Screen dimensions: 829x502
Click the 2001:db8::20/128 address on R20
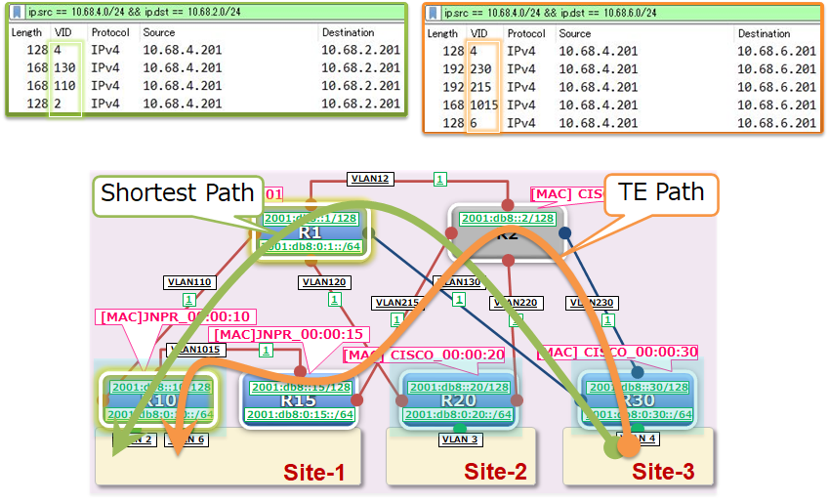(459, 387)
